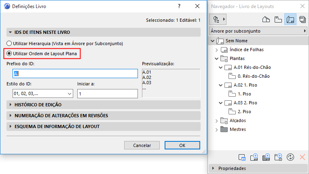Click the Update circular arrows icon

290,157
